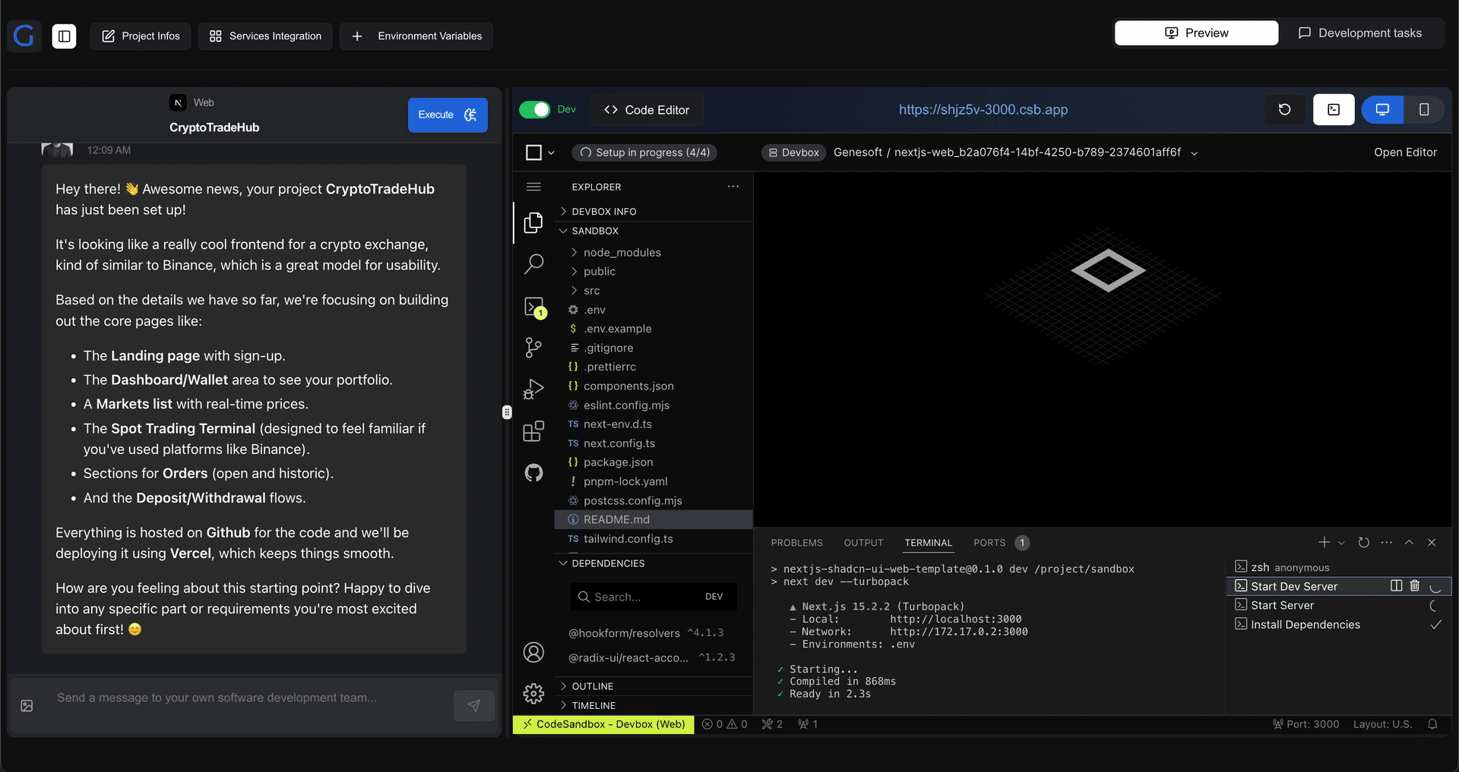Click the Execute button
Viewport: 1459px width, 772px height.
pyautogui.click(x=447, y=115)
